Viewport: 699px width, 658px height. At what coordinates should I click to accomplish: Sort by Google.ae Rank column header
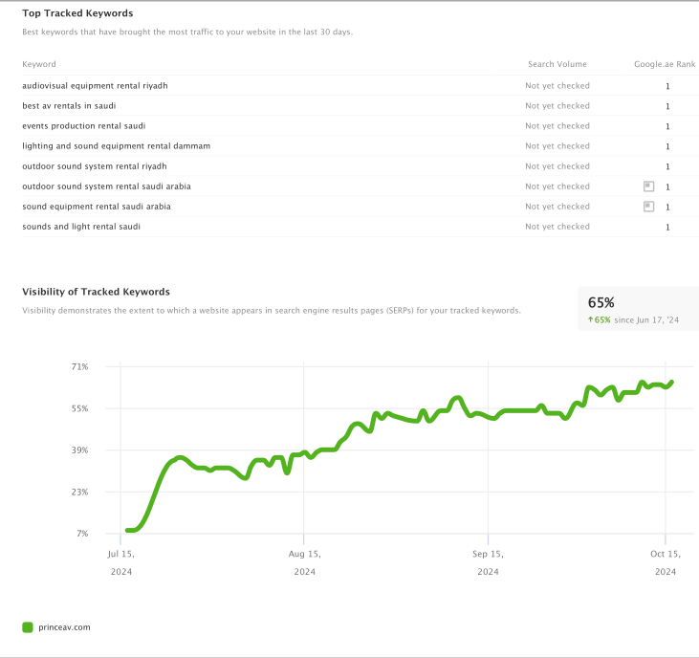(x=665, y=64)
